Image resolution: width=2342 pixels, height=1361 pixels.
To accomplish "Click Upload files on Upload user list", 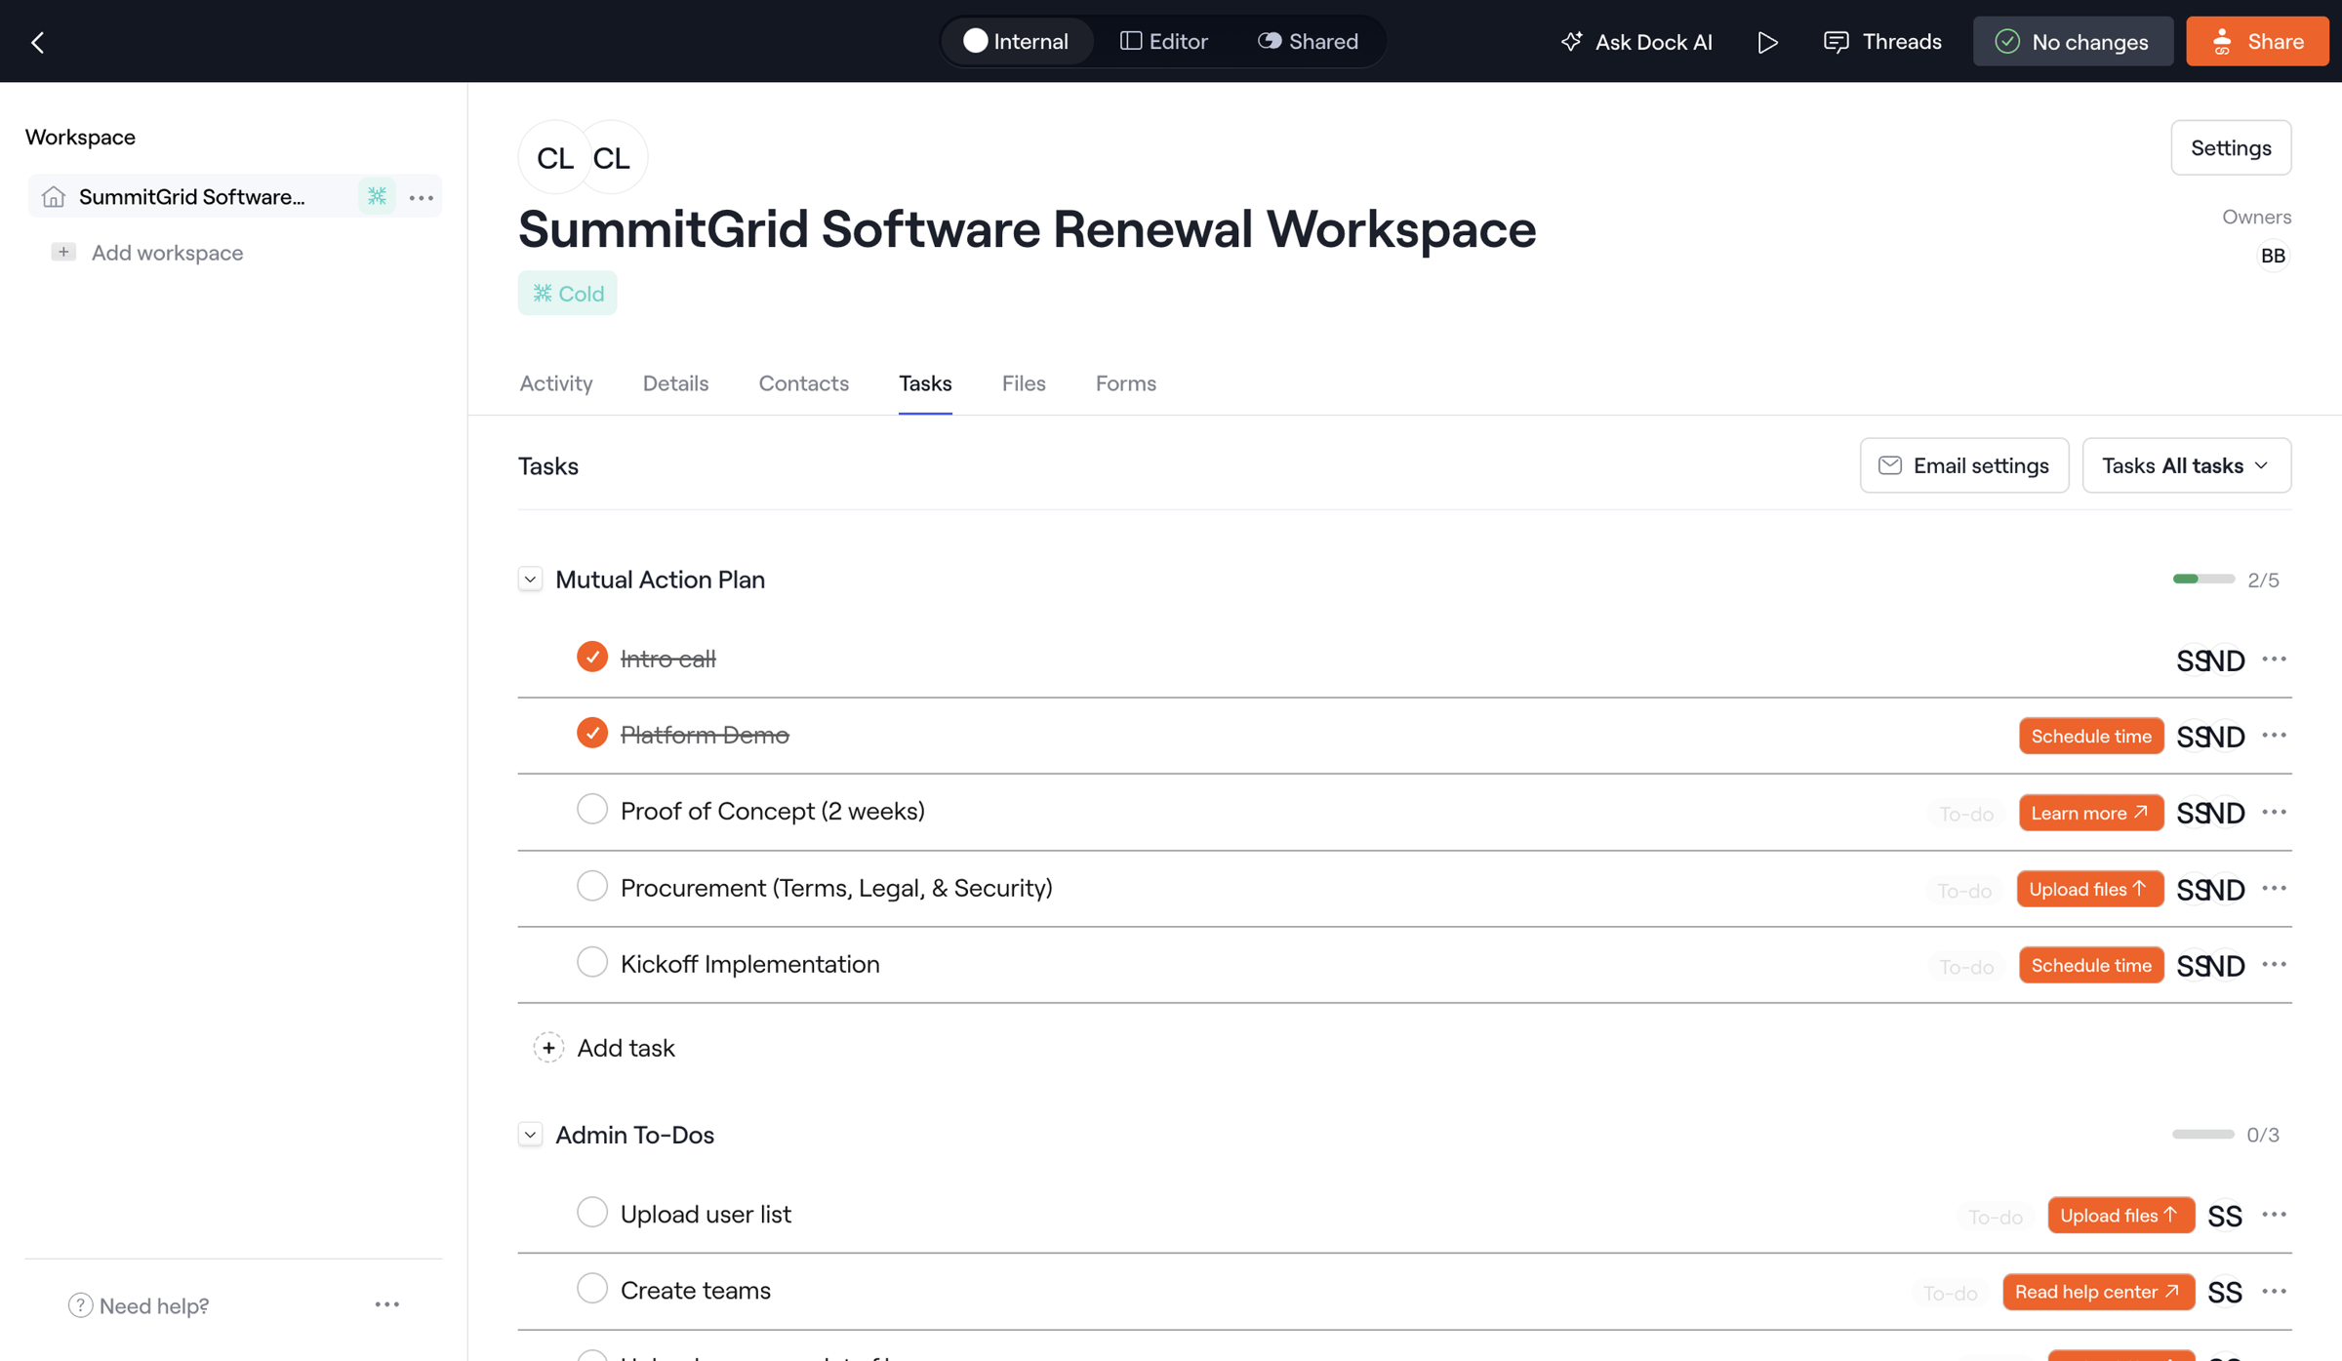I will click(2121, 1215).
